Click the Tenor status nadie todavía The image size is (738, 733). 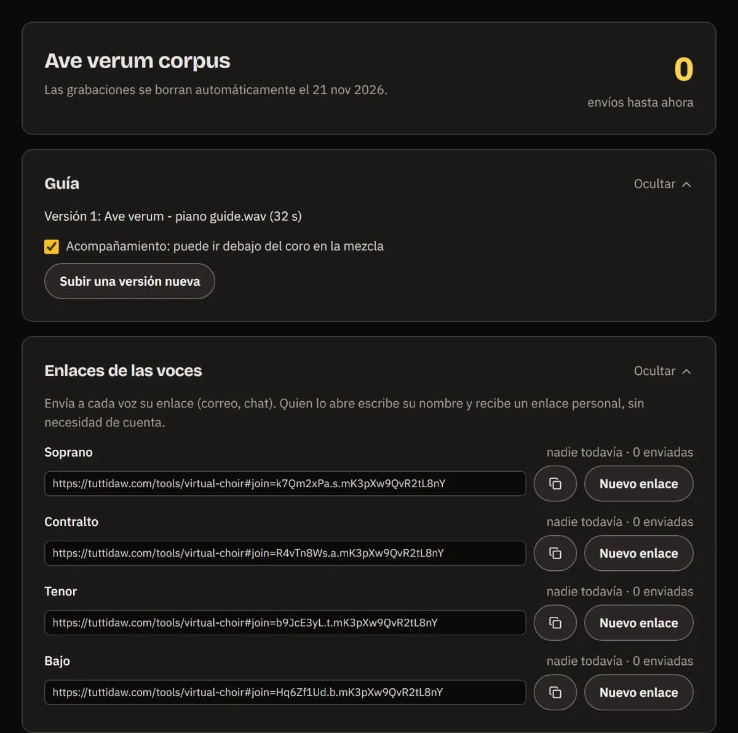pyautogui.click(x=620, y=591)
